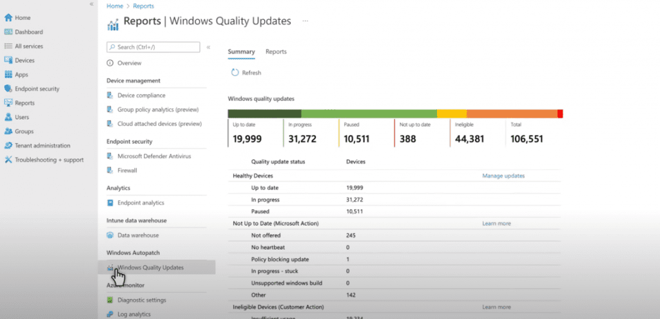Click the Search (Ctrl+/) input field

(153, 48)
